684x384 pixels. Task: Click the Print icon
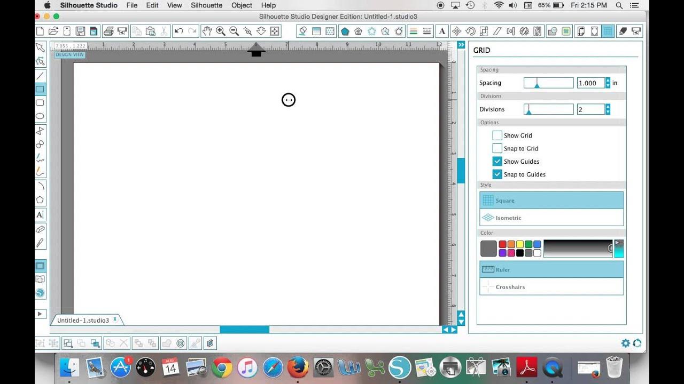pyautogui.click(x=108, y=31)
